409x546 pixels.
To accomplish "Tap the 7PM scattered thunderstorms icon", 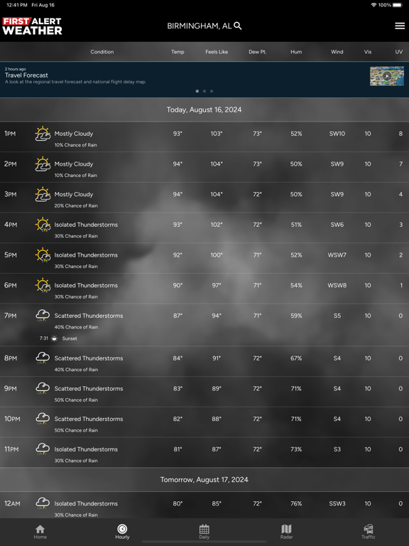I will (43, 316).
